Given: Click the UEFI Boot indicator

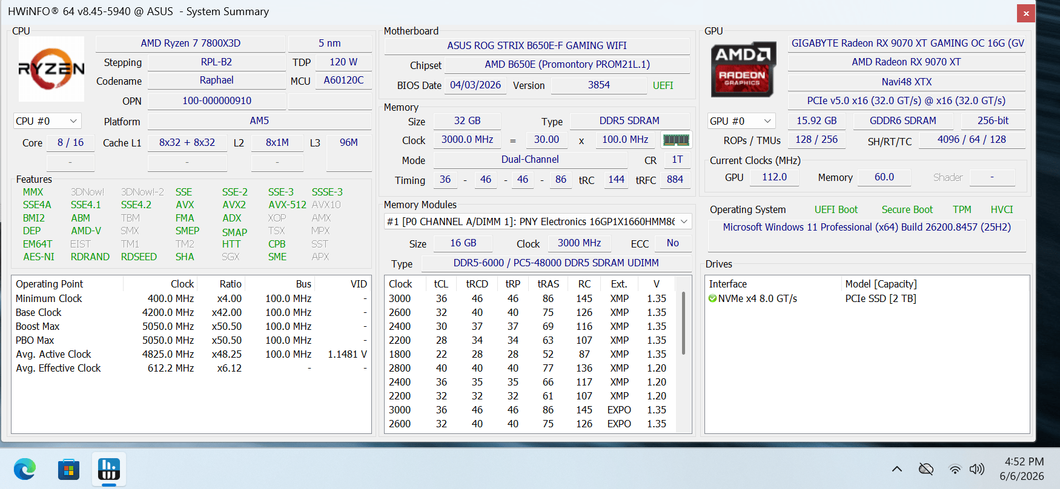Looking at the screenshot, I should (x=836, y=209).
